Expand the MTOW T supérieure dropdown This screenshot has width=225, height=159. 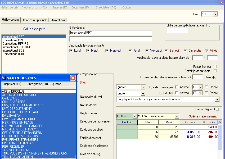(x=176, y=116)
